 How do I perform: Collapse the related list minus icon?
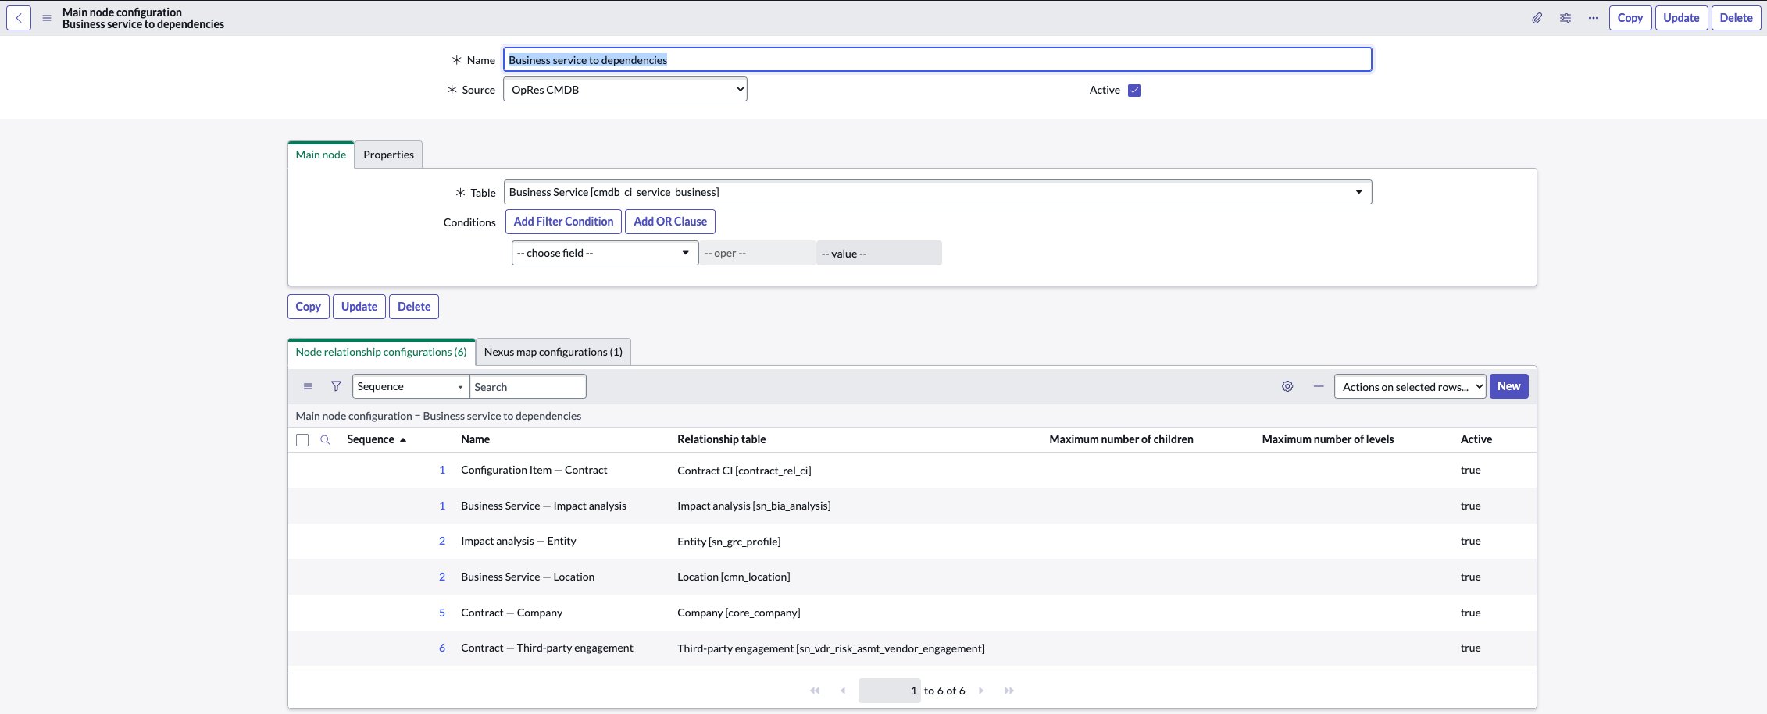(x=1319, y=386)
